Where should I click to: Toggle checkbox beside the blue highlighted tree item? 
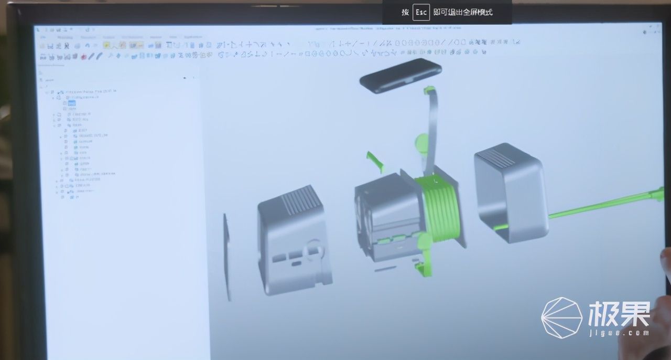pos(64,103)
